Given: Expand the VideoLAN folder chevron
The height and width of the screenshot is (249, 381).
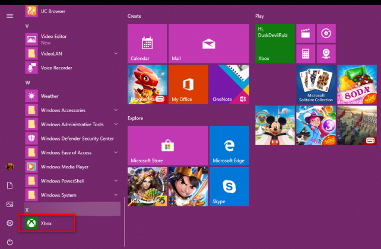Looking at the screenshot, I should tap(116, 53).
